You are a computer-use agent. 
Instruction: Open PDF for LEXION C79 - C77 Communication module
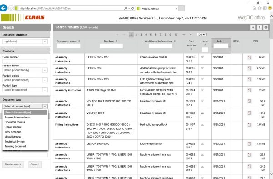249,57
